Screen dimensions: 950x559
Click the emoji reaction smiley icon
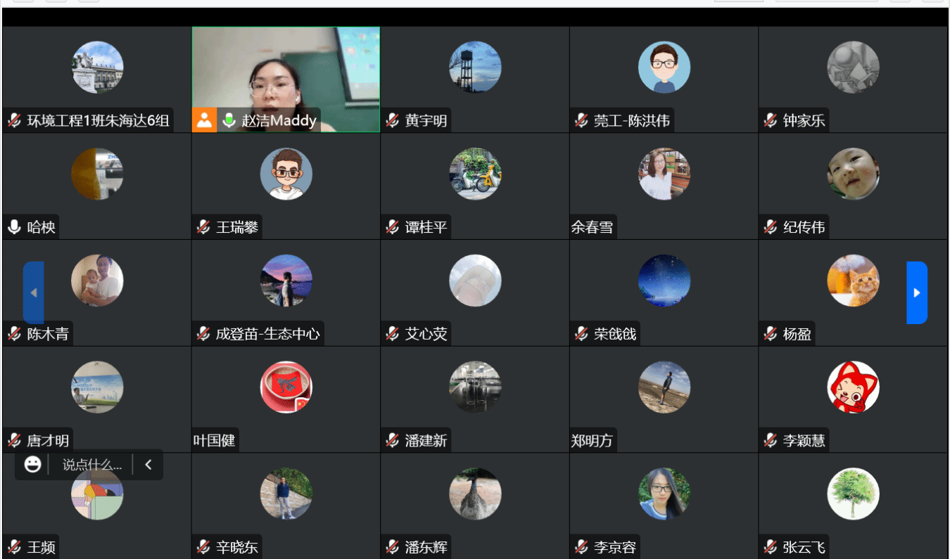point(32,464)
